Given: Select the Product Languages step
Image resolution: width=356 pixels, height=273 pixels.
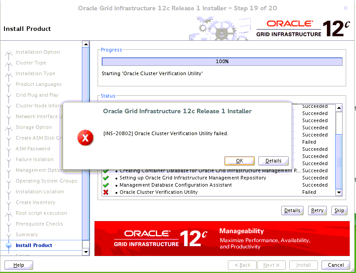Looking at the screenshot, I should point(39,84).
